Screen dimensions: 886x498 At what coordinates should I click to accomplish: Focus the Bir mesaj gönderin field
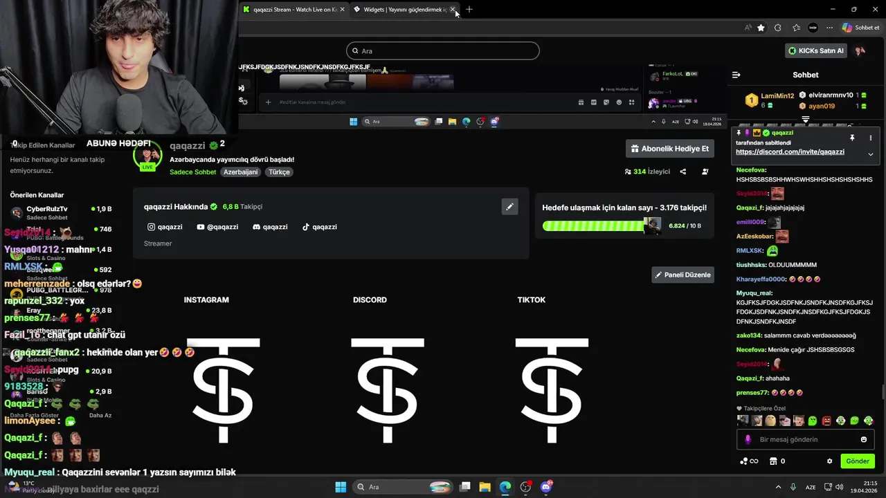click(806, 440)
